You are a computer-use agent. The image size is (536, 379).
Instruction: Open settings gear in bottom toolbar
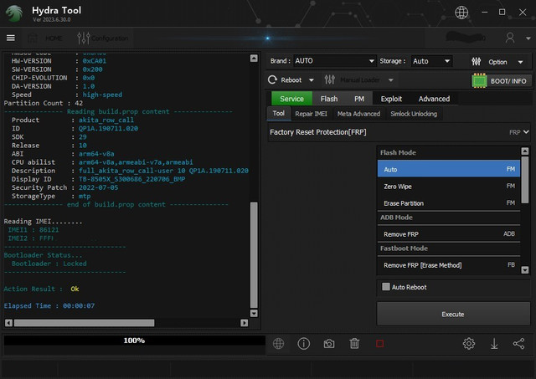(x=469, y=343)
